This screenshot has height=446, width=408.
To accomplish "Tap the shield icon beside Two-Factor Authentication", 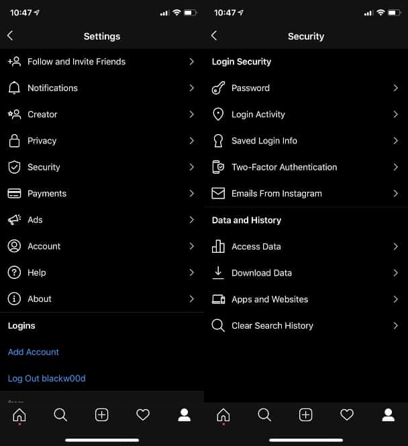I will tap(217, 167).
